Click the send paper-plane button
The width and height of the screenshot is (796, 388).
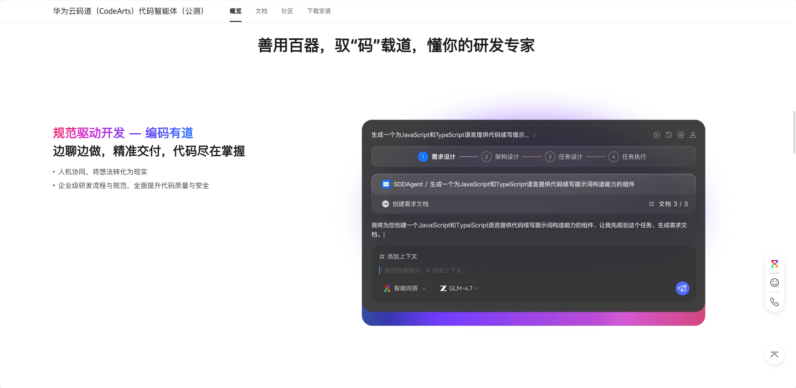[x=682, y=288]
